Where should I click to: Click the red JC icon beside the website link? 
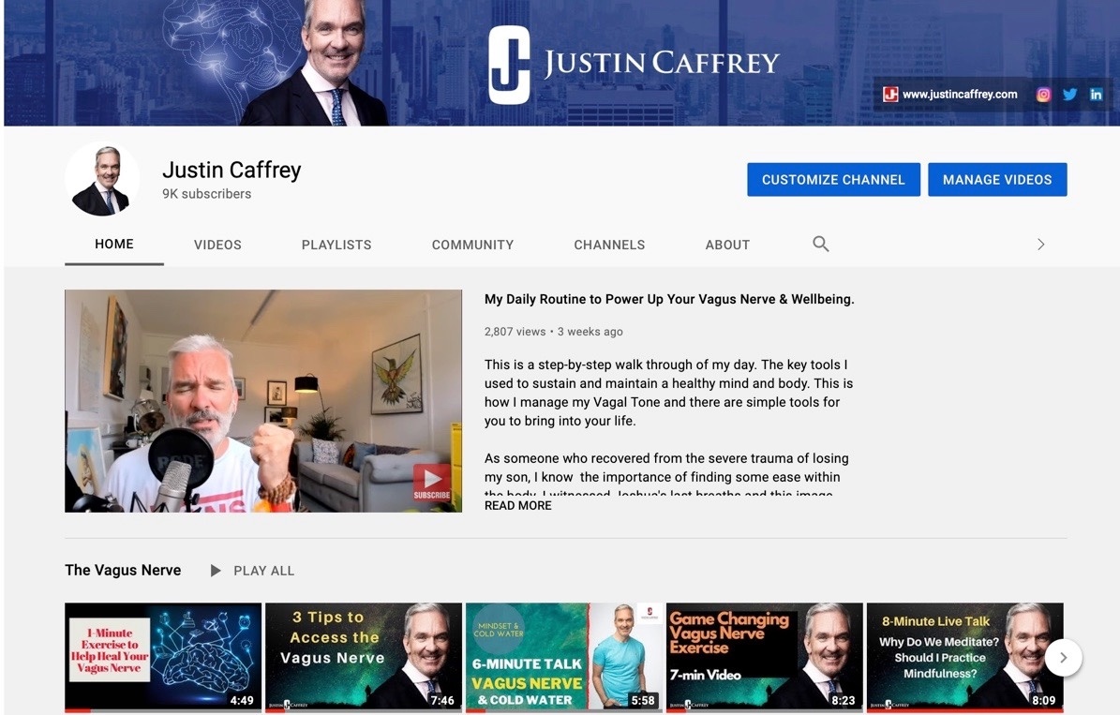tap(890, 95)
